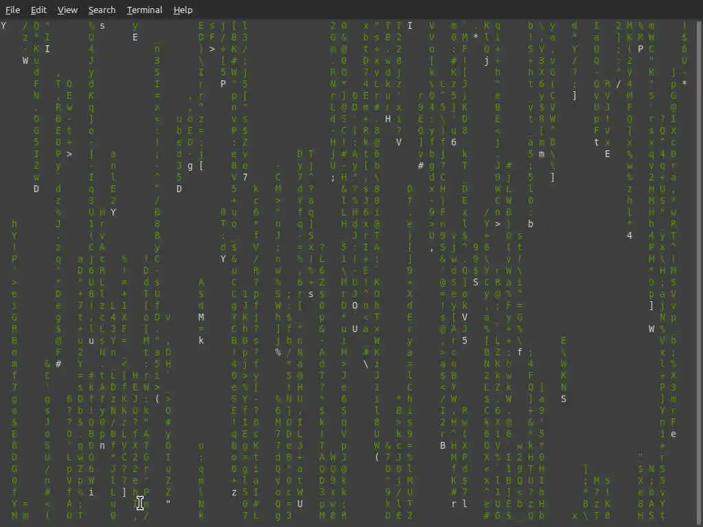Open the View menu

67,10
